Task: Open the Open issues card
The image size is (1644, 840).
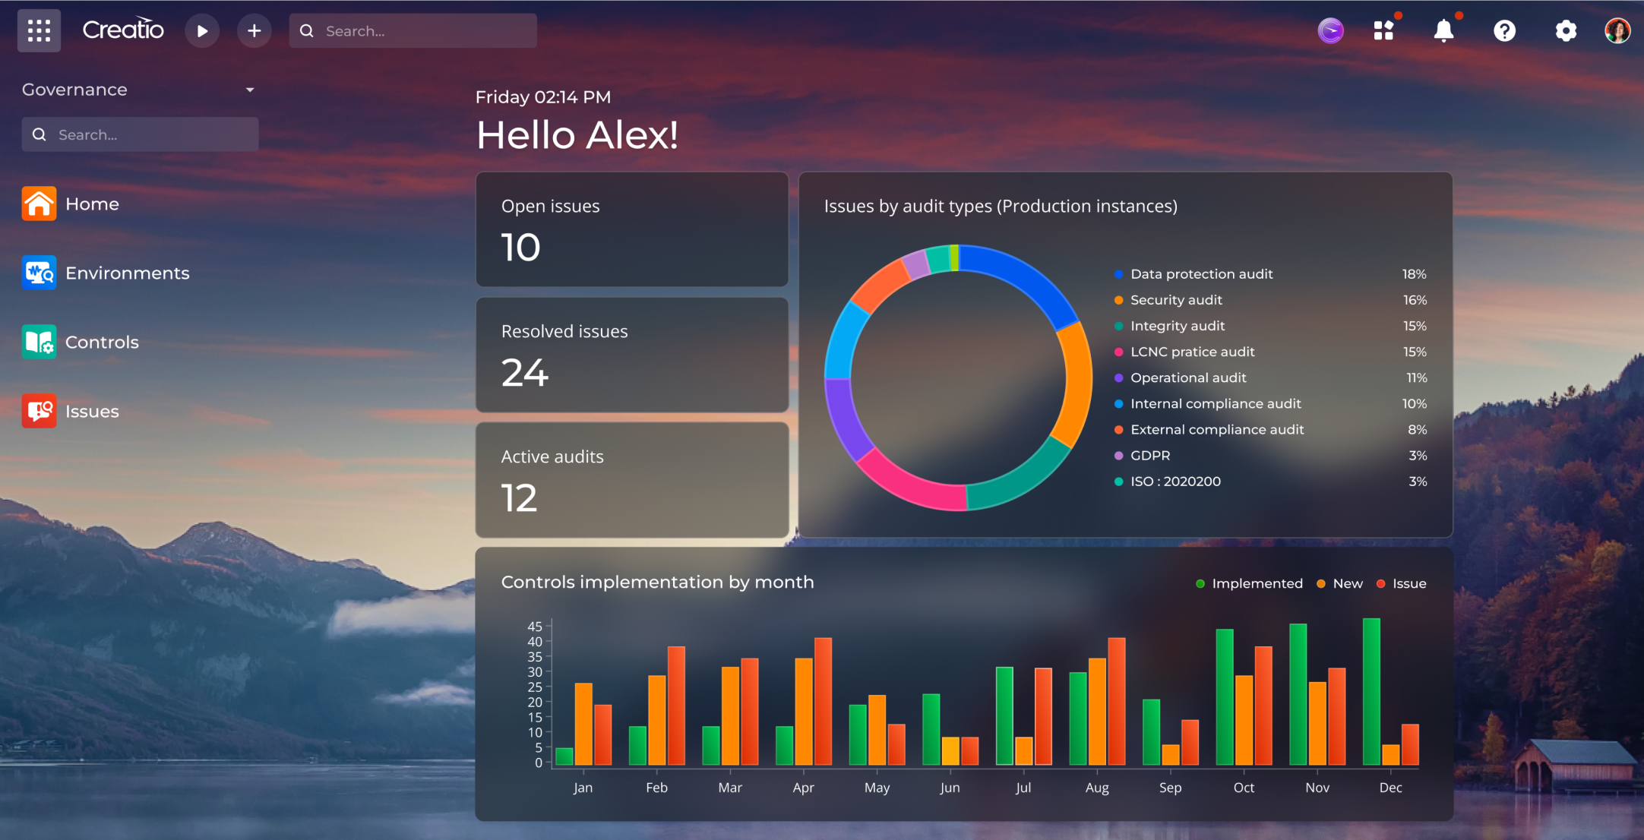Action: [631, 229]
